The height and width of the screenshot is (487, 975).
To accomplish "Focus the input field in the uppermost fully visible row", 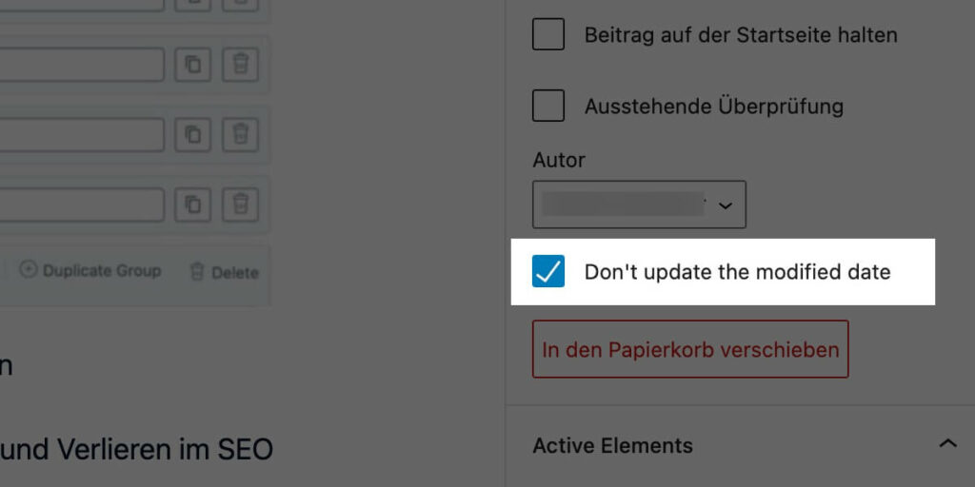I will click(x=82, y=65).
